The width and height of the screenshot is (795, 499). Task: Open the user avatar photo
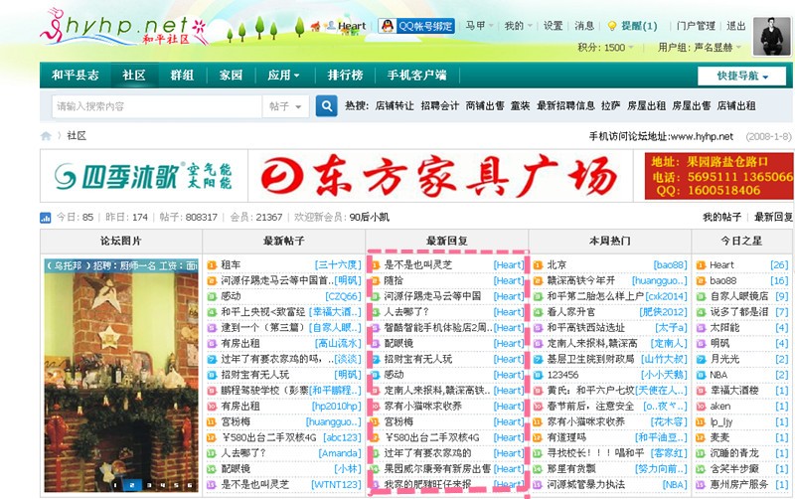click(772, 36)
